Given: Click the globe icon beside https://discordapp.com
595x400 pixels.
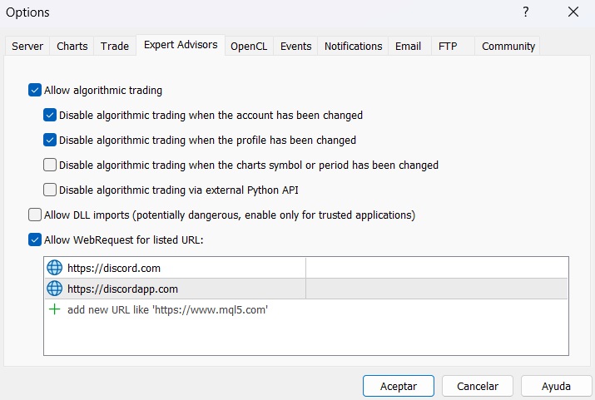Looking at the screenshot, I should coord(55,289).
